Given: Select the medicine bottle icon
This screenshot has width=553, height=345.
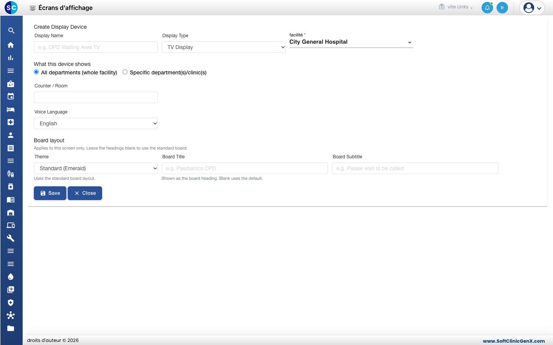Looking at the screenshot, I should tap(11, 187).
